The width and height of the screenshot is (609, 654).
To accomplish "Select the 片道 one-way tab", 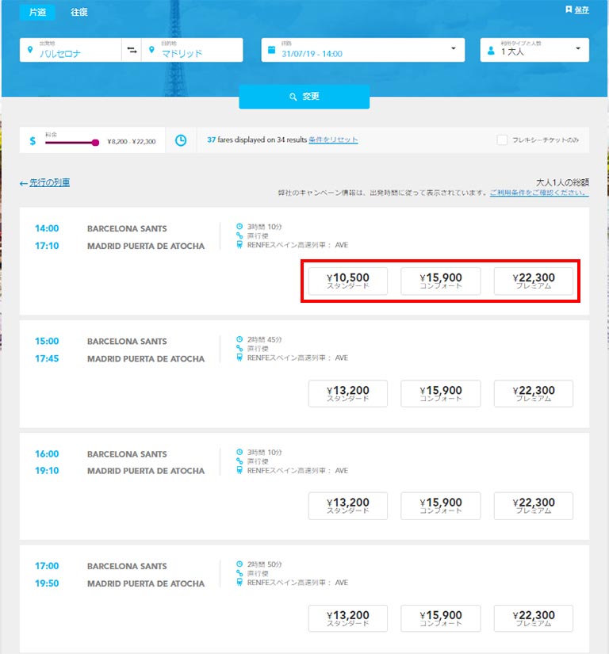I will [x=37, y=12].
